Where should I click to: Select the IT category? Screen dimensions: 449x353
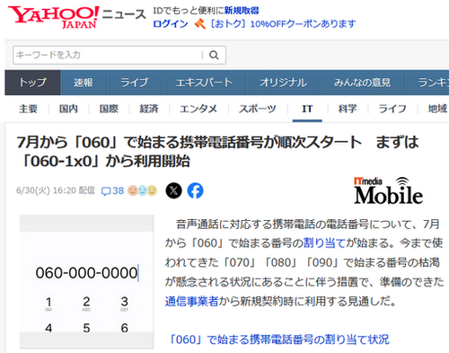click(307, 109)
